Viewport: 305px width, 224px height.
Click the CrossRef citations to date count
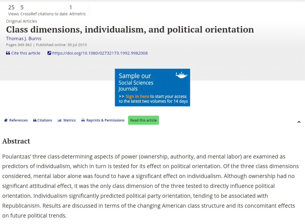[22, 8]
